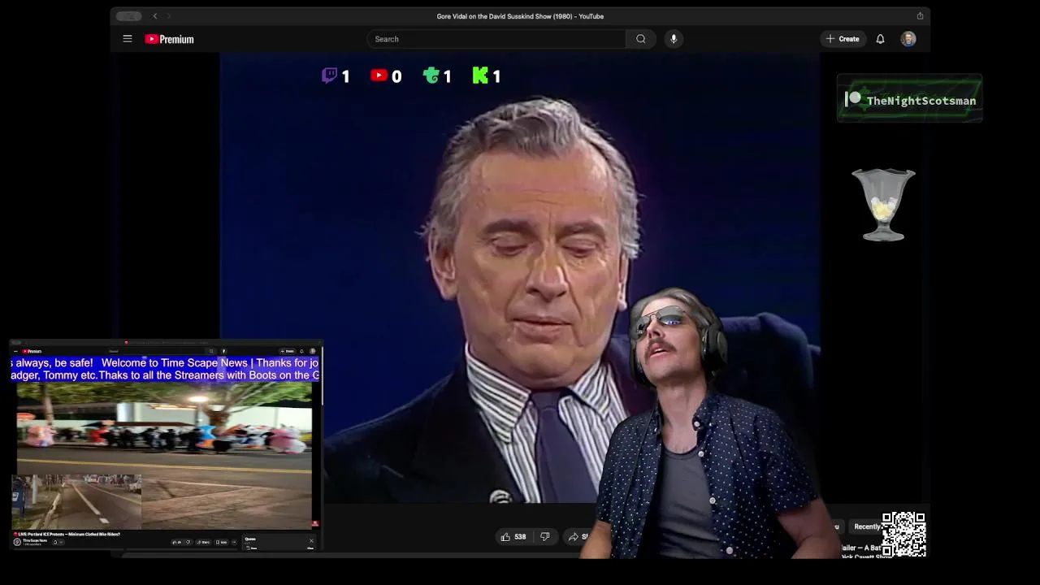Image resolution: width=1040 pixels, height=585 pixels.
Task: Click the Time Scape News scrolling ticker
Action: pyautogui.click(x=165, y=369)
